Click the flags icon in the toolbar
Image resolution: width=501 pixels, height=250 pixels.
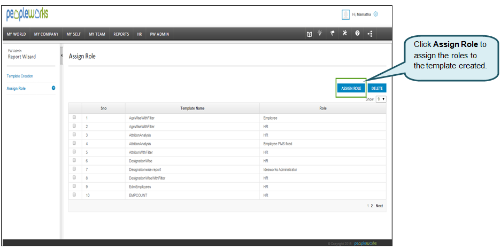coord(332,34)
